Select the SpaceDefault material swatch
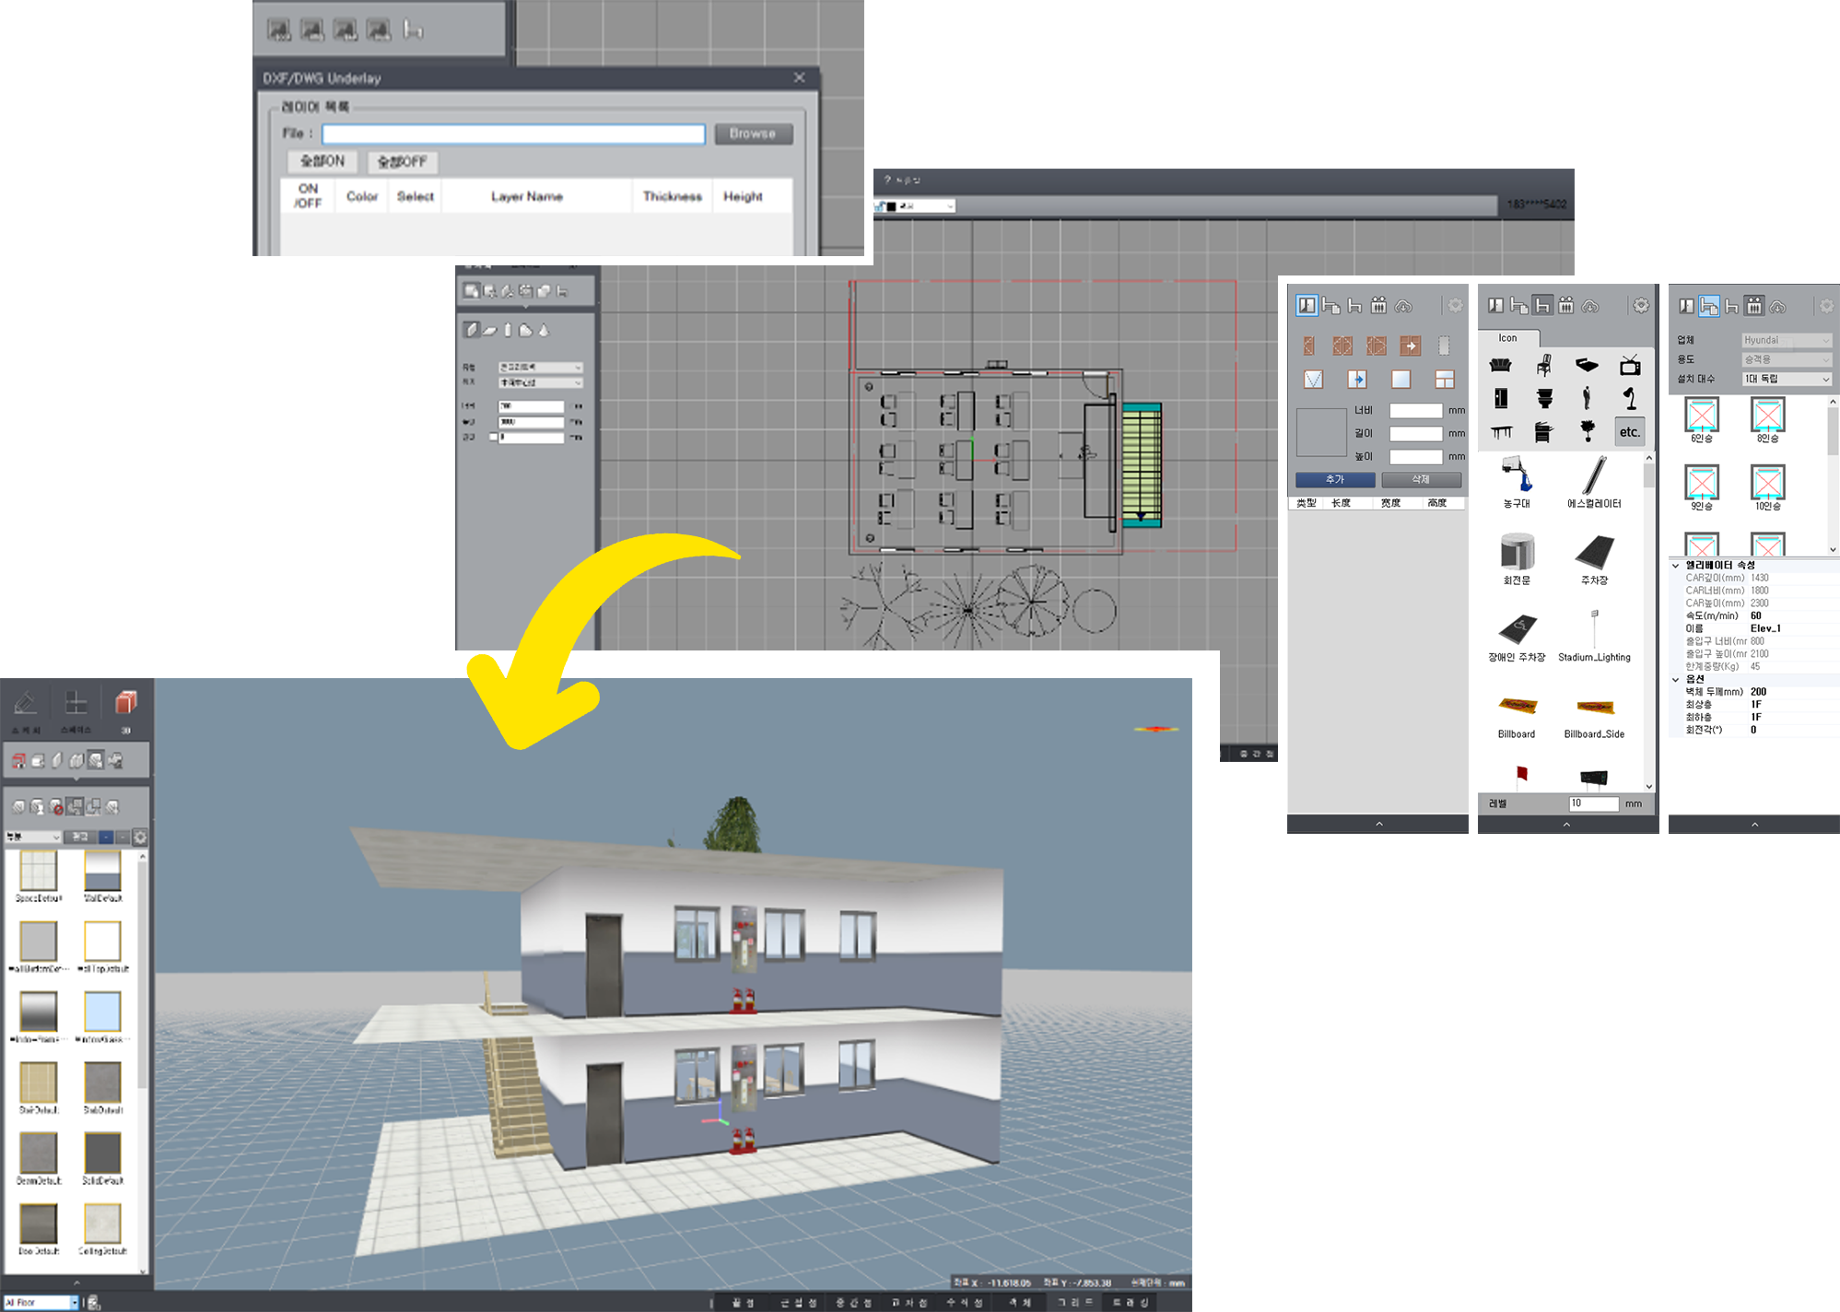The width and height of the screenshot is (1840, 1312). 39,871
